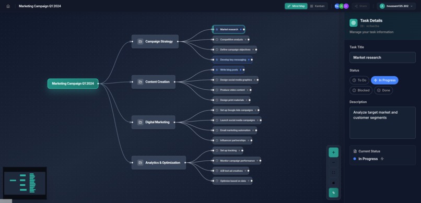421x203 pixels.
Task: Select the Digital Marketing node
Action: 154,122
